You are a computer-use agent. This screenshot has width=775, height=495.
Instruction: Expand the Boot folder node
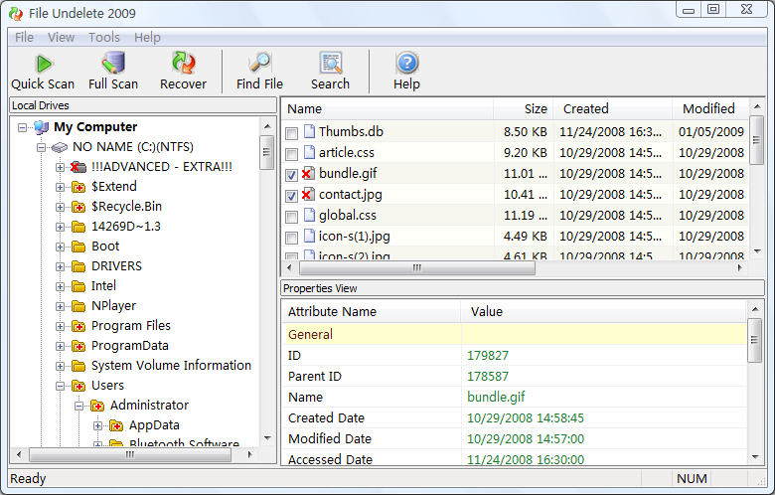60,247
